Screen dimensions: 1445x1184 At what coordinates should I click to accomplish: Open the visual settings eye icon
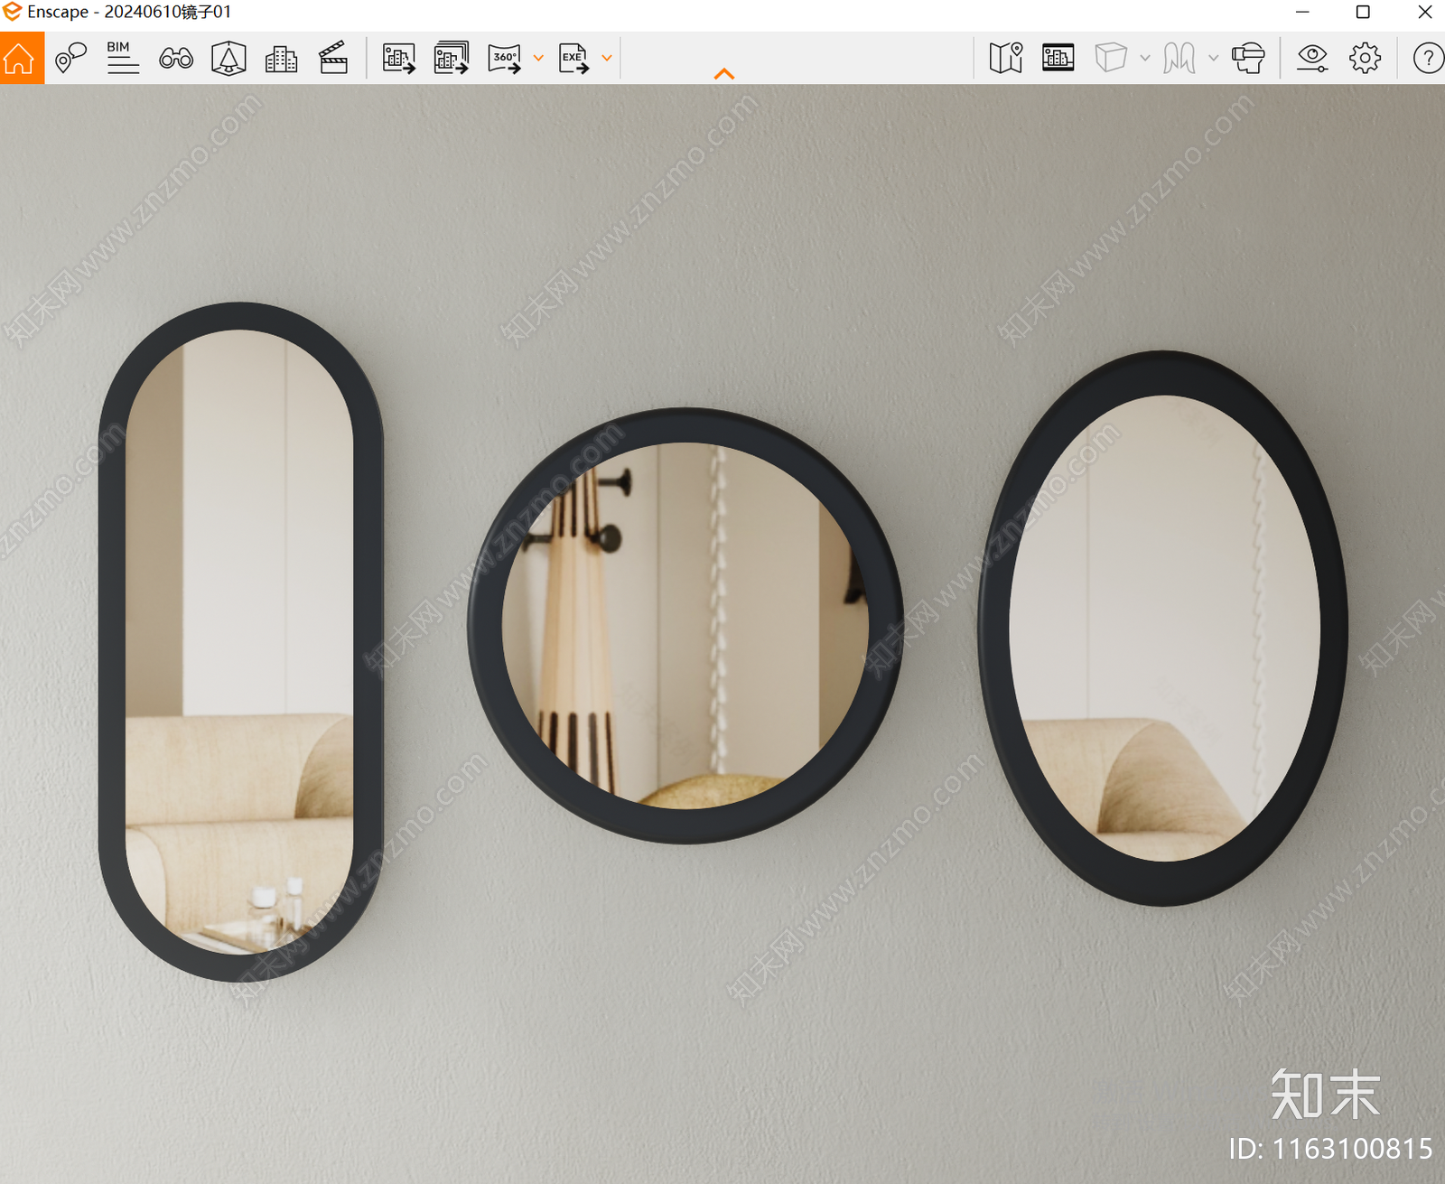coord(1312,59)
